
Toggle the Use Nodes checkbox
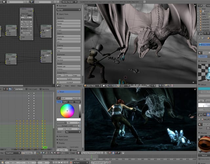[14, 89]
